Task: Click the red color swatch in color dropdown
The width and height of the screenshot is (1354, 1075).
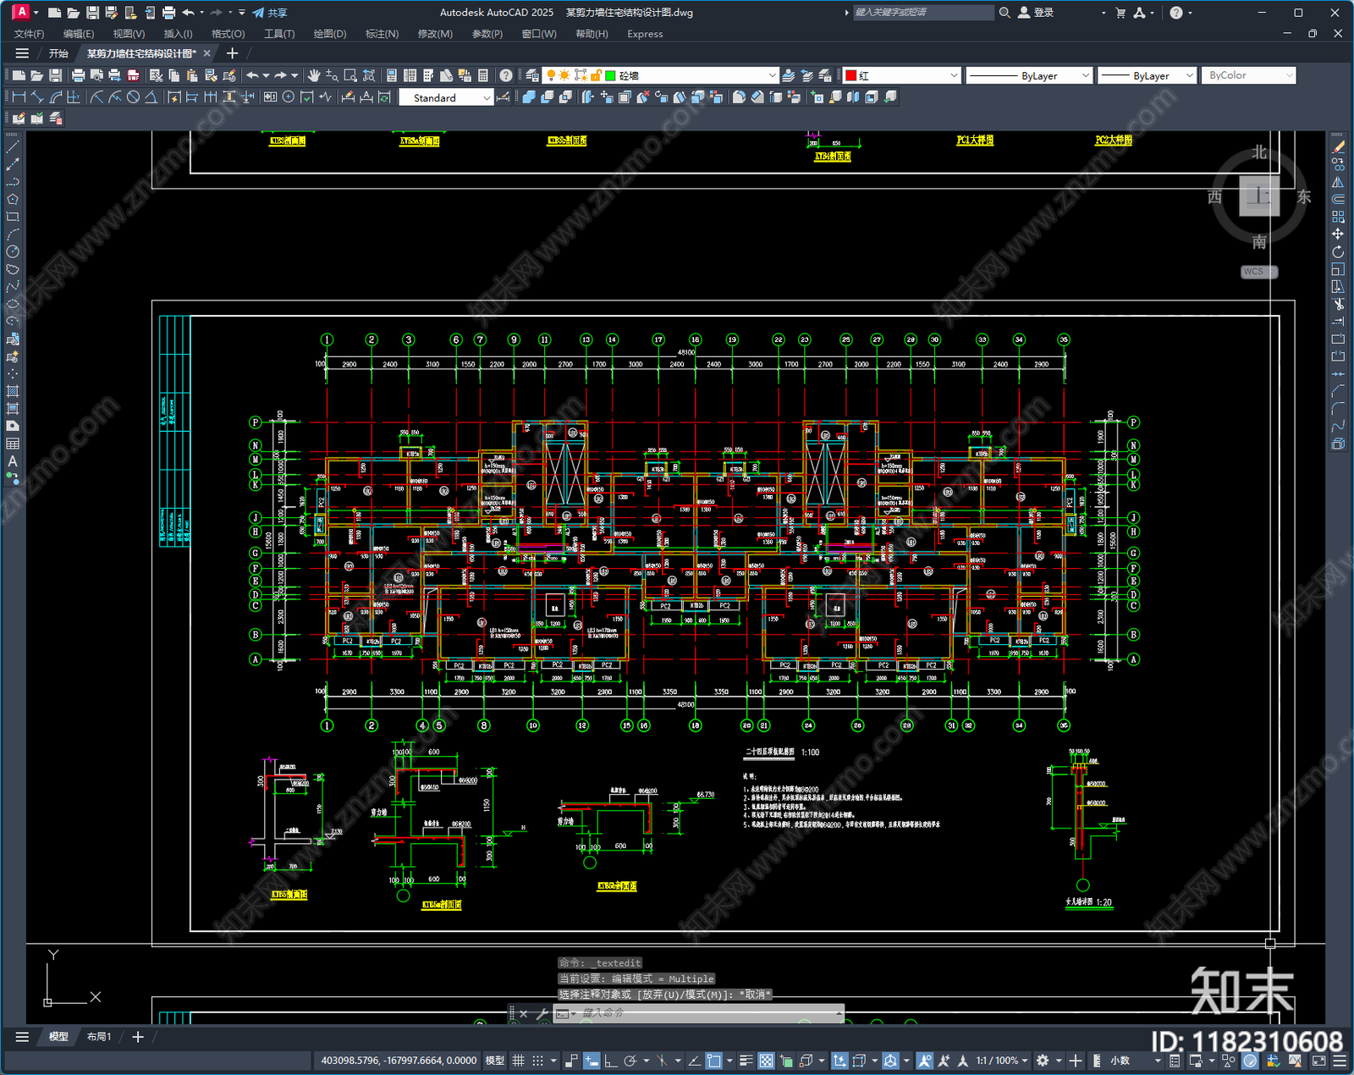Action: coord(851,75)
